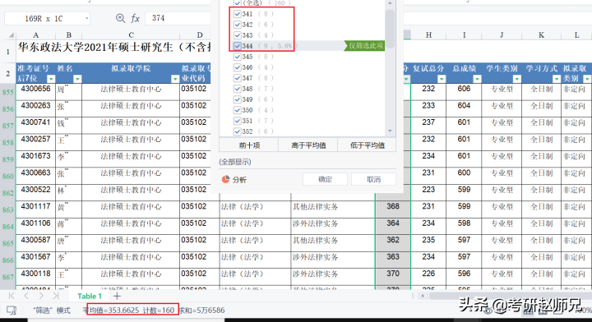Viewport: 592px width, 322px height.
Task: Select column header A
Action: tap(36, 35)
